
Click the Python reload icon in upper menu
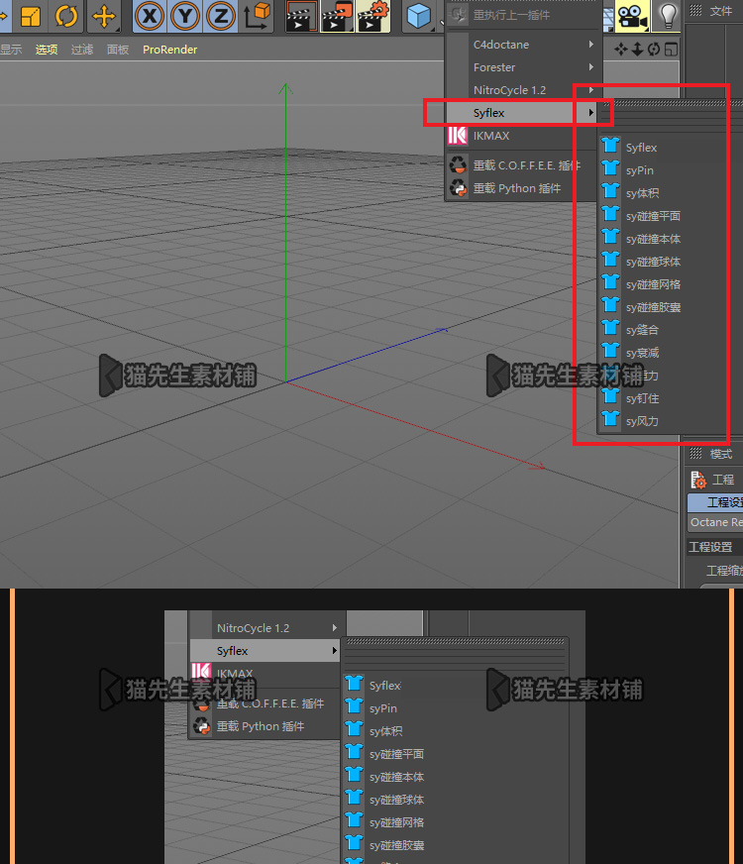[x=458, y=188]
